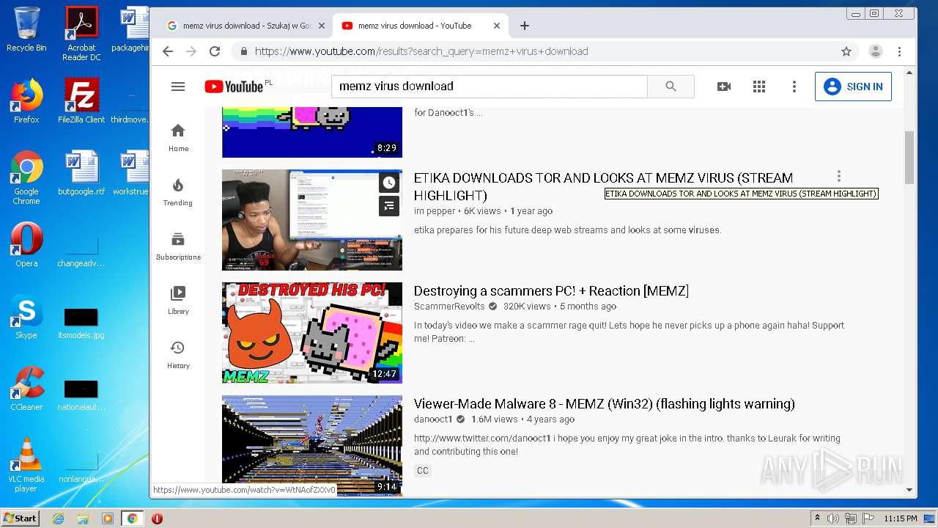
Task: Open Trending in the sidebar
Action: (x=178, y=191)
